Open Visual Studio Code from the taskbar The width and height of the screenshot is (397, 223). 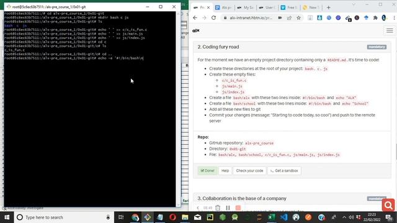click(284, 217)
